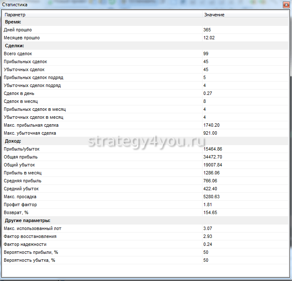Select the Макс. просадка row

pos(21,197)
